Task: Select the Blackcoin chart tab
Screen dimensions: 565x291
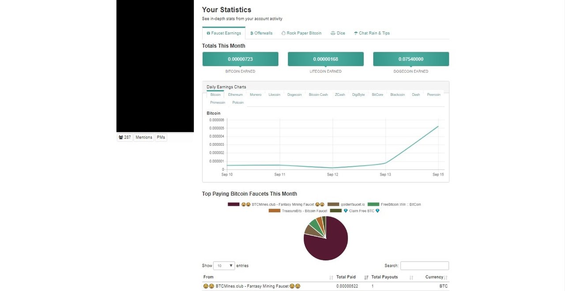Action: pyautogui.click(x=397, y=94)
